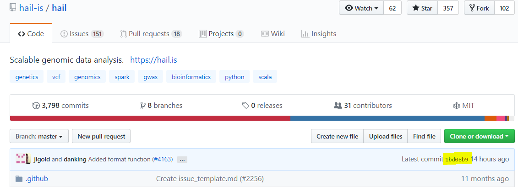Click the '11 months ago' timestamp
The width and height of the screenshot is (518, 187).
[x=485, y=179]
